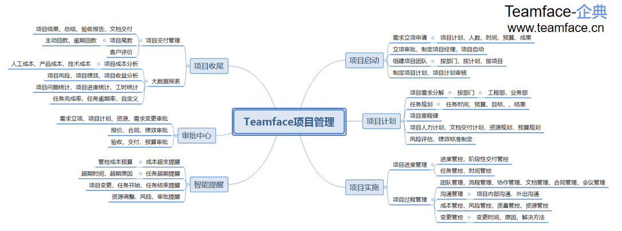This screenshot has height=231, width=622.
Task: Select 项目问题统计、项目进度统计、工时统计 node
Action: pos(87,87)
